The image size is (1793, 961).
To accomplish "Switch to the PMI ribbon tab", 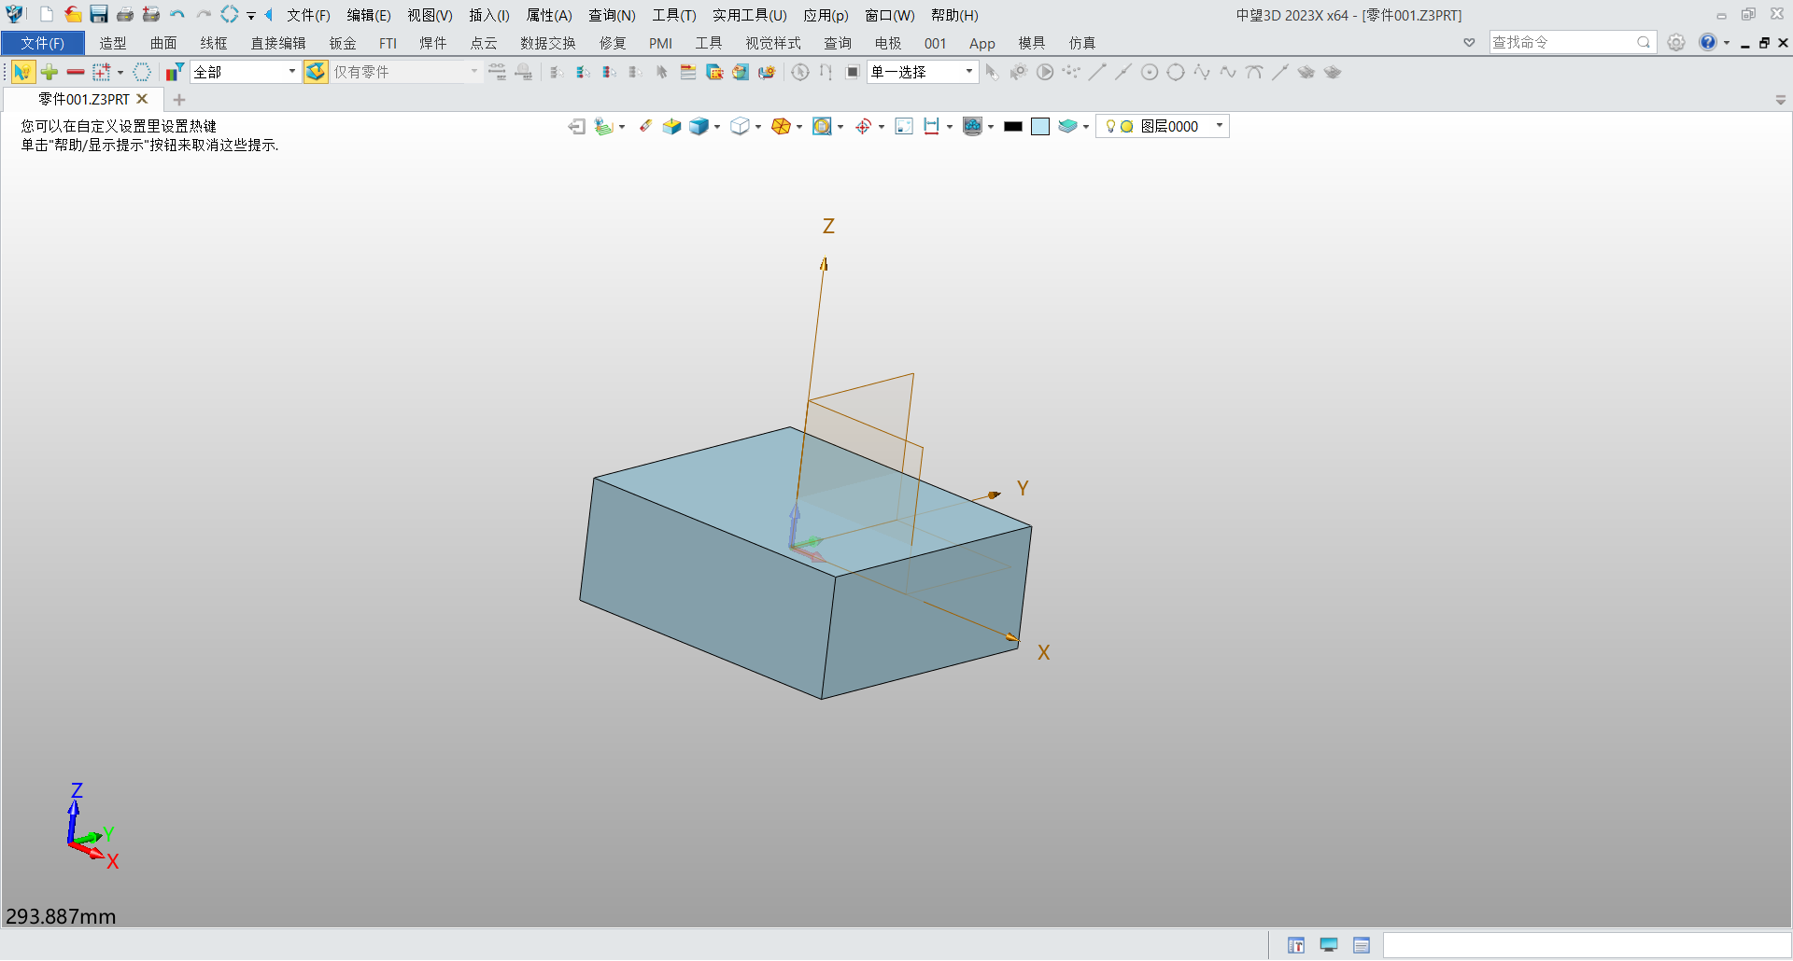I will pyautogui.click(x=660, y=43).
